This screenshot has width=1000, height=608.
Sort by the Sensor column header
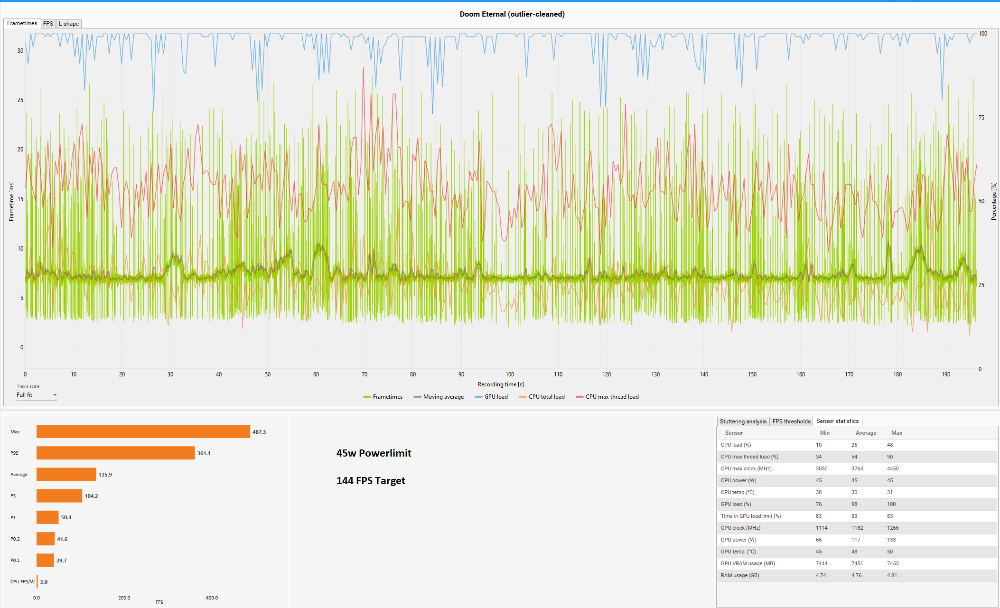click(734, 433)
